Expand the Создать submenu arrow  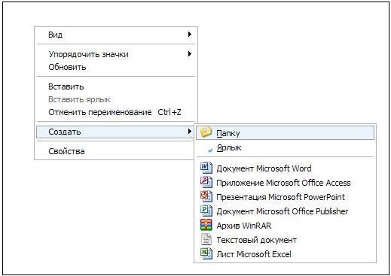click(190, 131)
